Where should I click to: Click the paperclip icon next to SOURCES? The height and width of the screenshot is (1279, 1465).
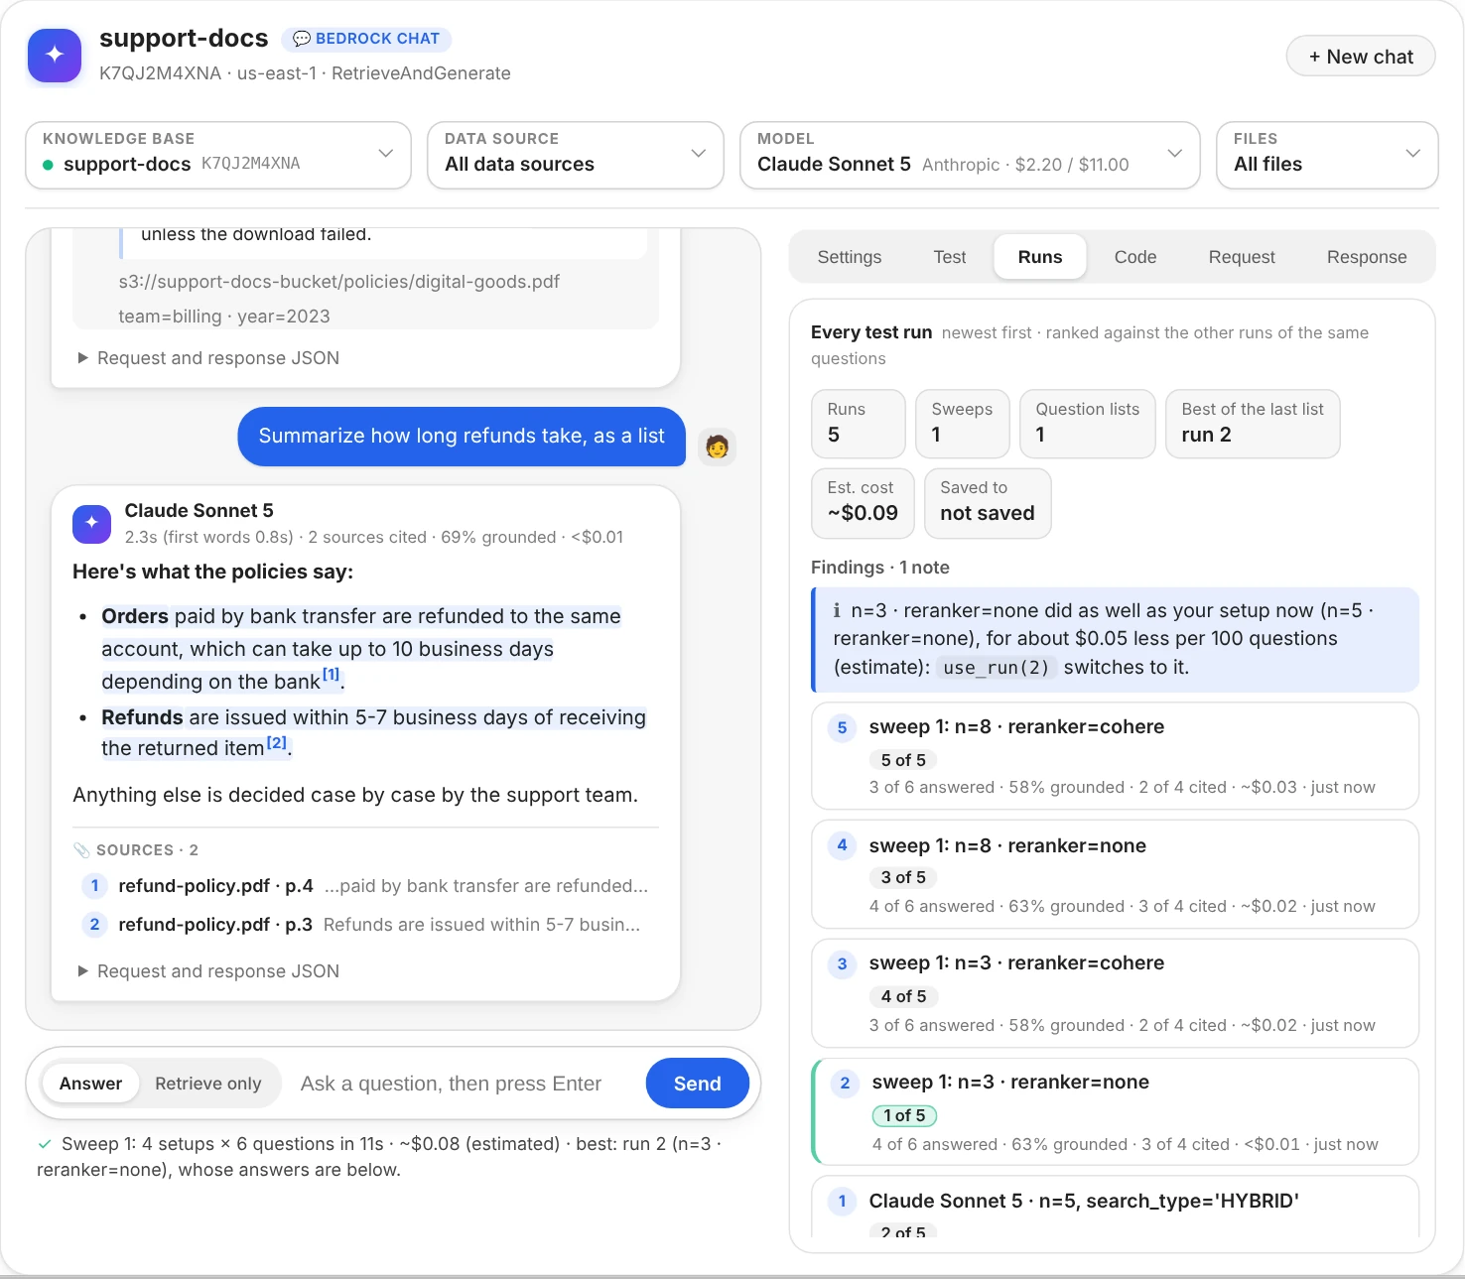(x=81, y=850)
